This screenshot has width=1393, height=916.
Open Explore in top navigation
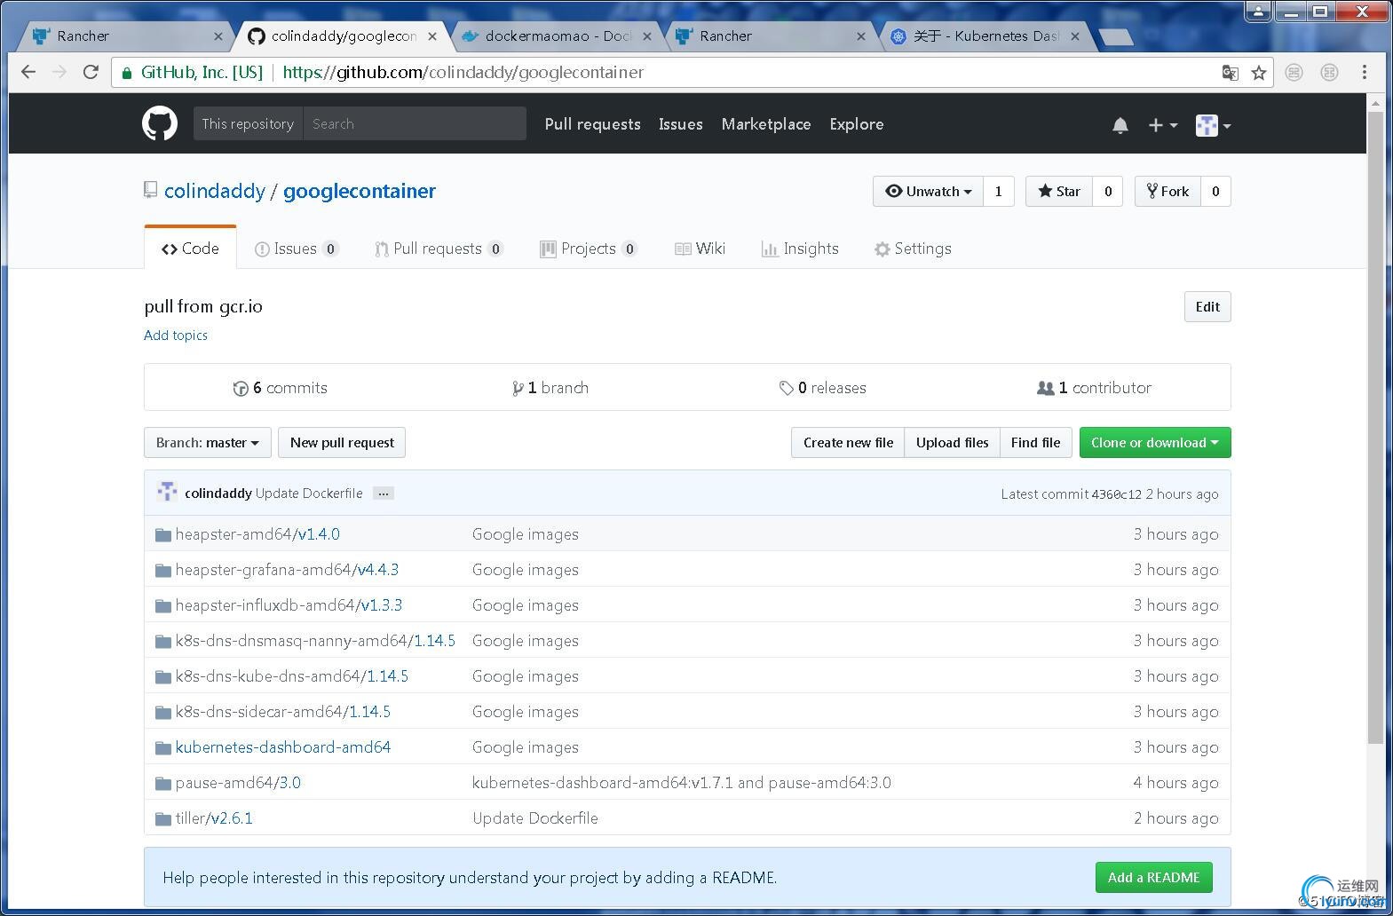pos(857,124)
